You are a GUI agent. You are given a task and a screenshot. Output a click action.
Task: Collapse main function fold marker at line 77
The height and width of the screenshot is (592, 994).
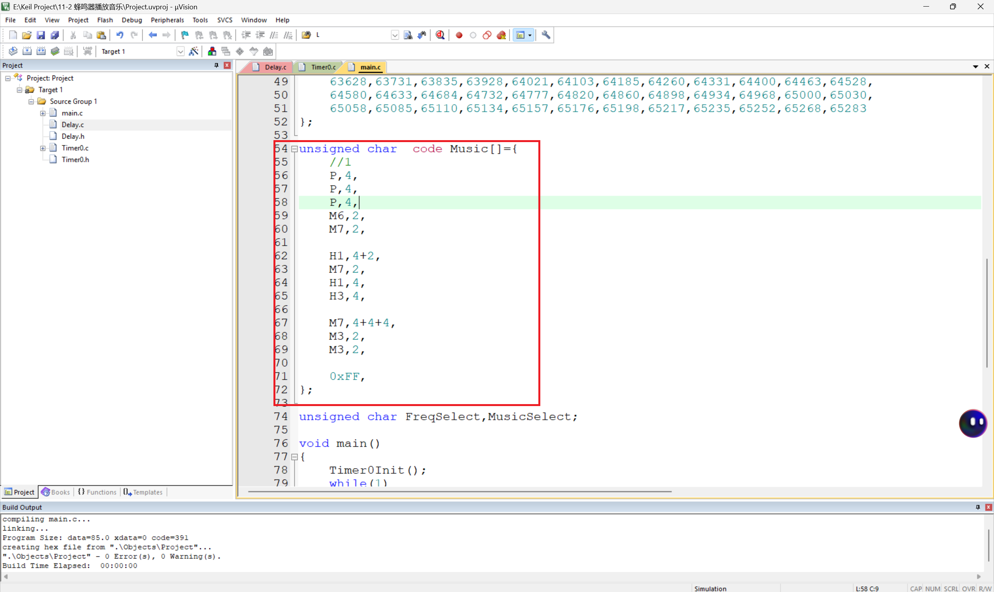[x=294, y=457]
